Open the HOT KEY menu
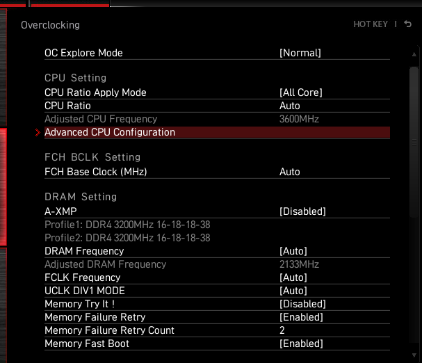422x363 pixels. point(371,24)
